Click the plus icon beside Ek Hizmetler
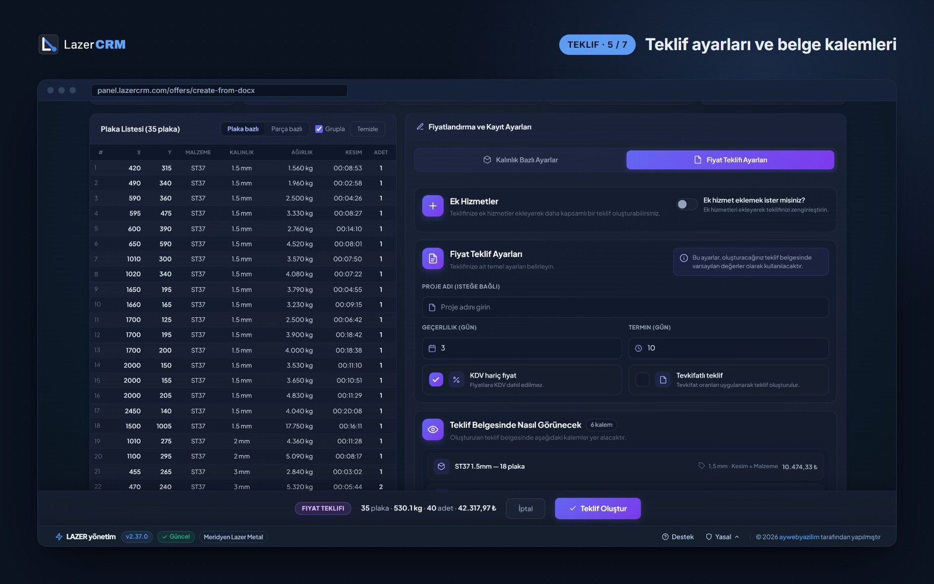 pyautogui.click(x=433, y=206)
